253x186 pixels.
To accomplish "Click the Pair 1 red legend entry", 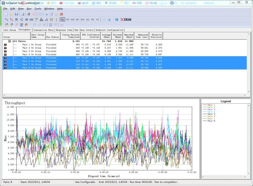I will pyautogui.click(x=209, y=105).
